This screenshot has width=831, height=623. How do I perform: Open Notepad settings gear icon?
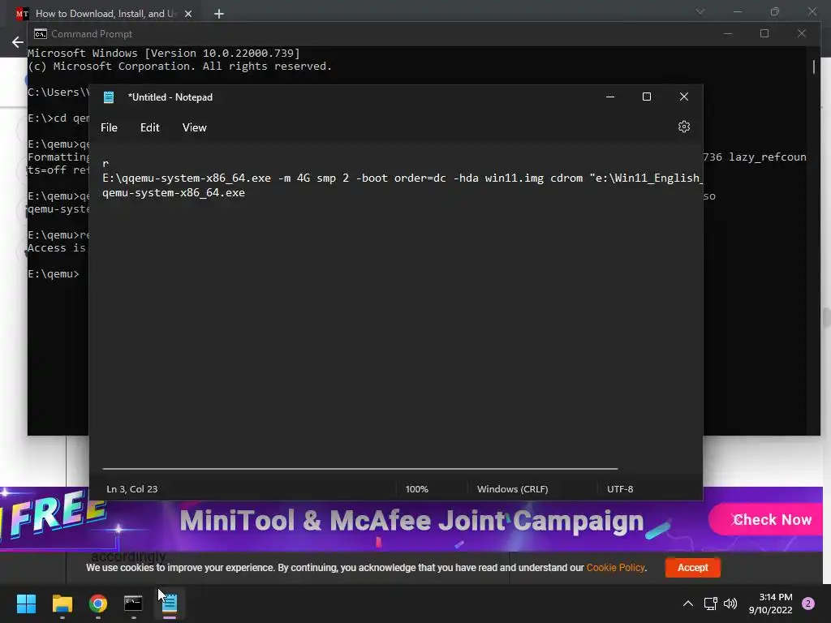click(x=683, y=127)
